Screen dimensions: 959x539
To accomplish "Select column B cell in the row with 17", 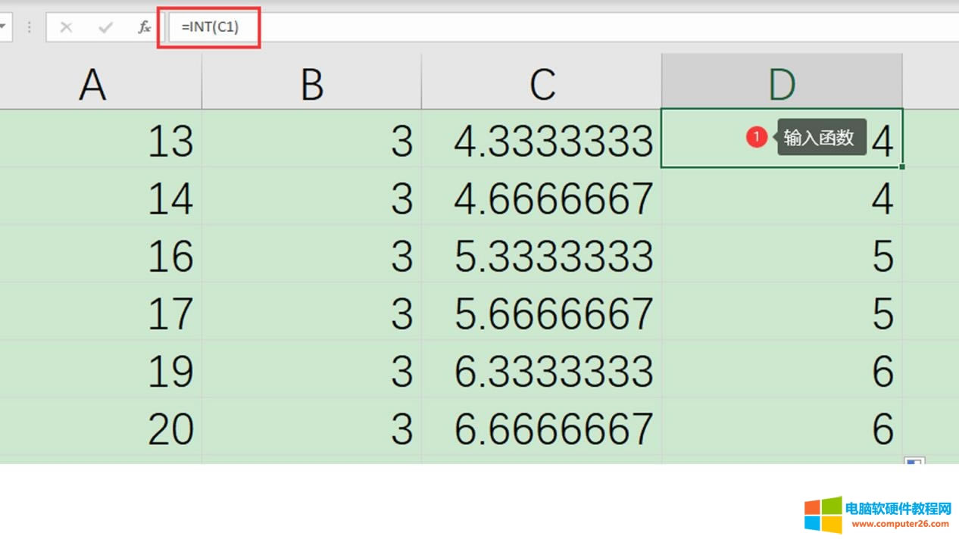I will [x=311, y=313].
